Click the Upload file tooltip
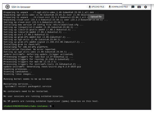 coord(96,17)
